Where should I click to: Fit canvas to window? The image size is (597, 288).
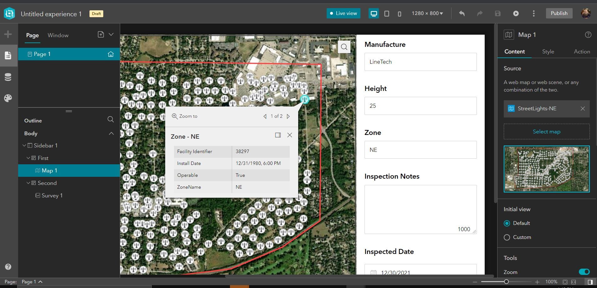tap(565, 282)
